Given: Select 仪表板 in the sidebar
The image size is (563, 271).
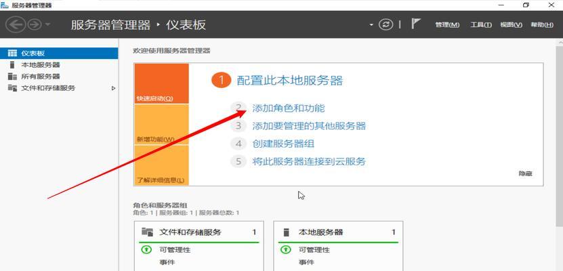Looking at the screenshot, I should 59,53.
